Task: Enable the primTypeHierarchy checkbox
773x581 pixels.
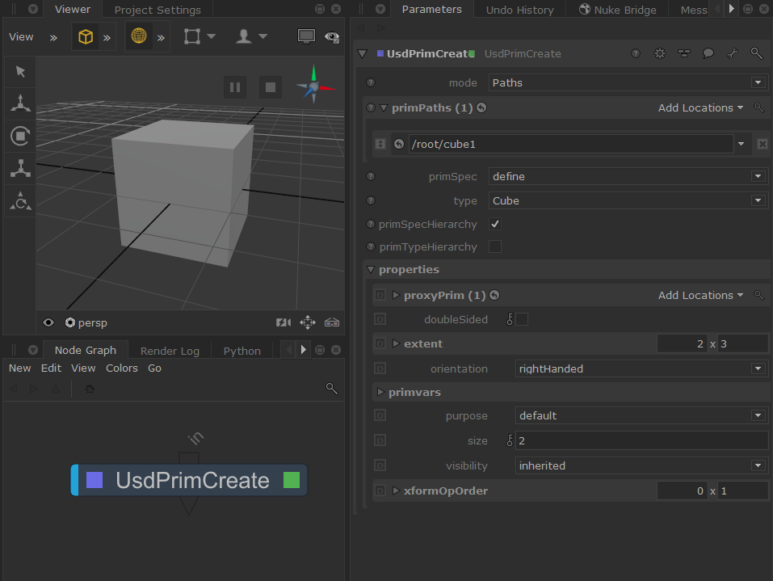Action: tap(495, 246)
